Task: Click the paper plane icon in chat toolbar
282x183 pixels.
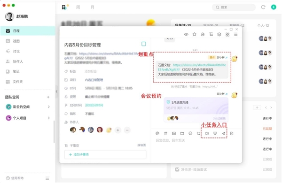Action: pos(223,133)
